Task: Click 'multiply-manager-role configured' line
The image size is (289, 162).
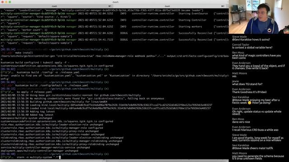Action: click(52, 128)
